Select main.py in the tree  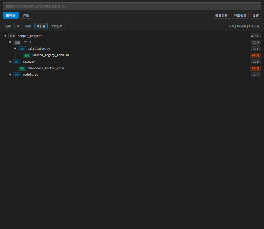point(29,62)
